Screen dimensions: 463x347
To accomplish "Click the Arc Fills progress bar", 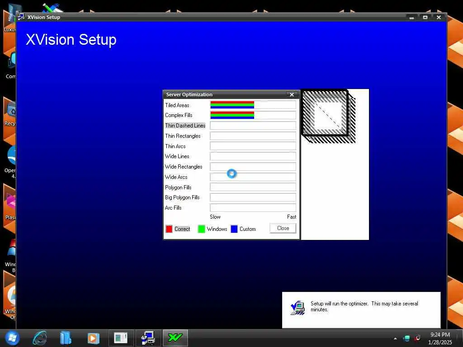I will (x=253, y=208).
